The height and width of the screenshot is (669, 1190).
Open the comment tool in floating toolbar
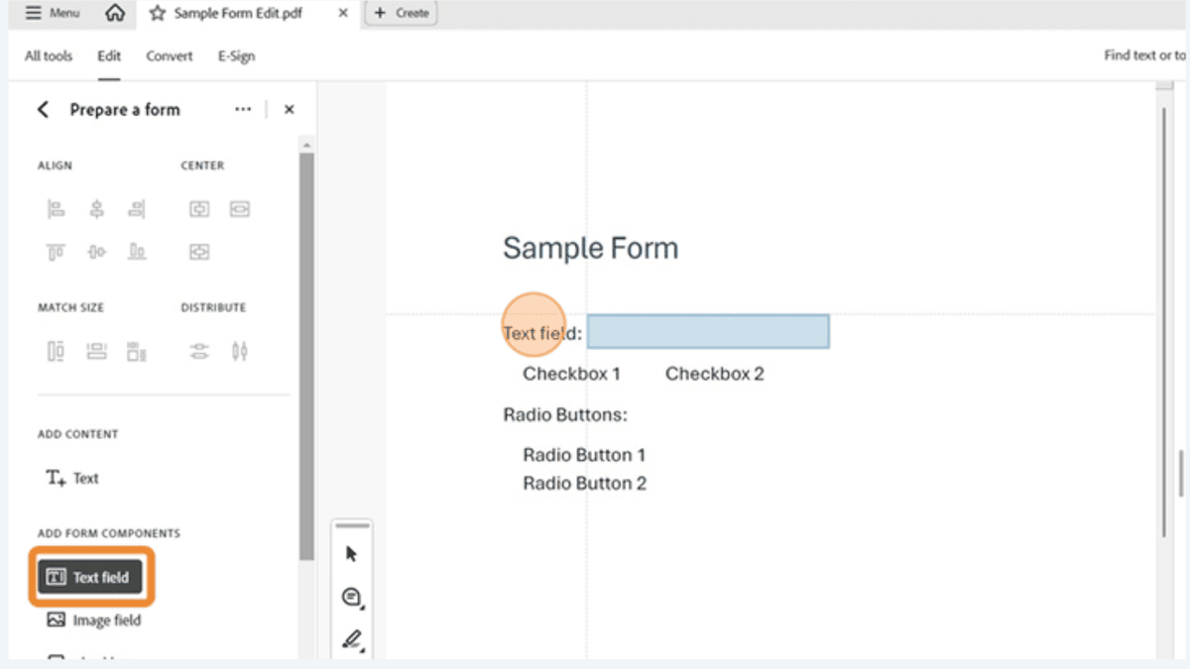[x=351, y=596]
